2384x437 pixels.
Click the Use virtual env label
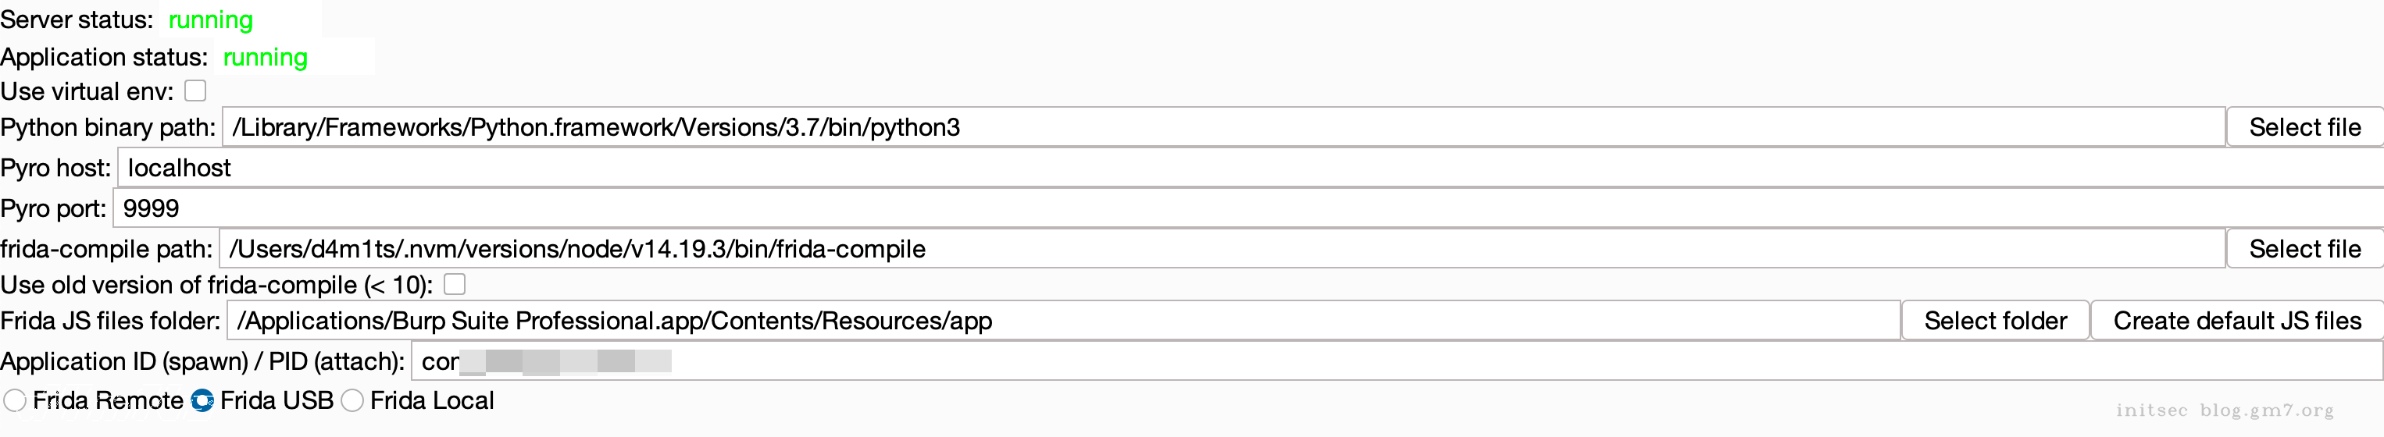click(87, 91)
